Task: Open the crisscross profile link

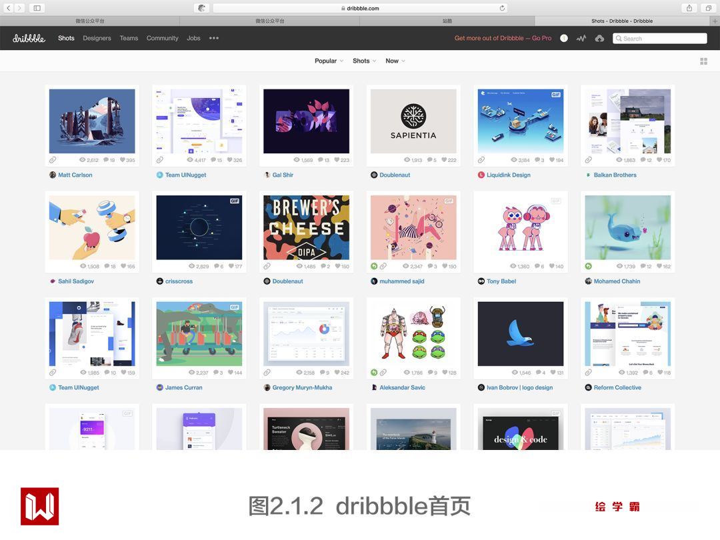Action: pyautogui.click(x=179, y=281)
